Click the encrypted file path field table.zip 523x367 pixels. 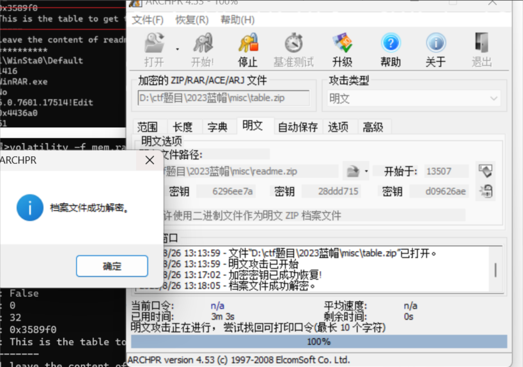[224, 98]
